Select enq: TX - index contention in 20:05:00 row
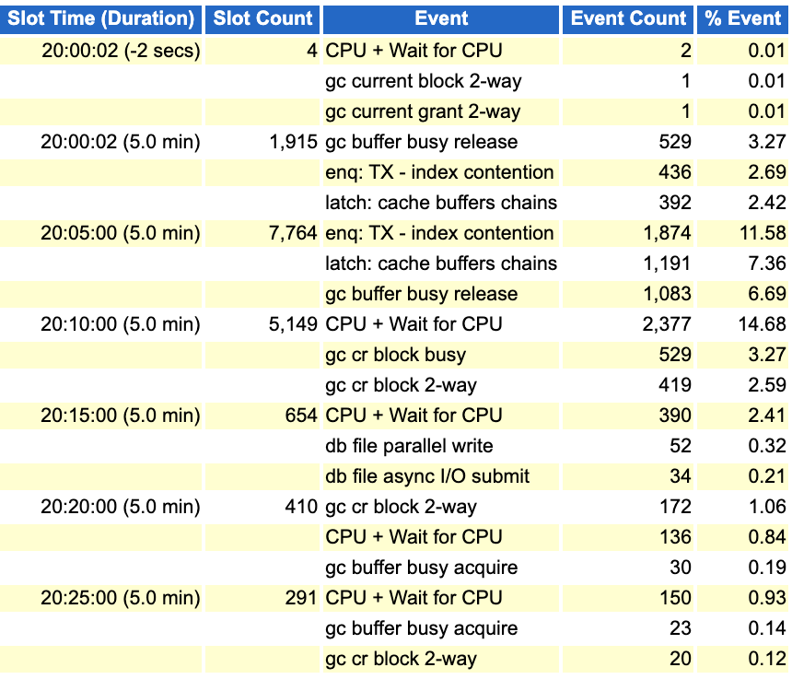 point(439,233)
